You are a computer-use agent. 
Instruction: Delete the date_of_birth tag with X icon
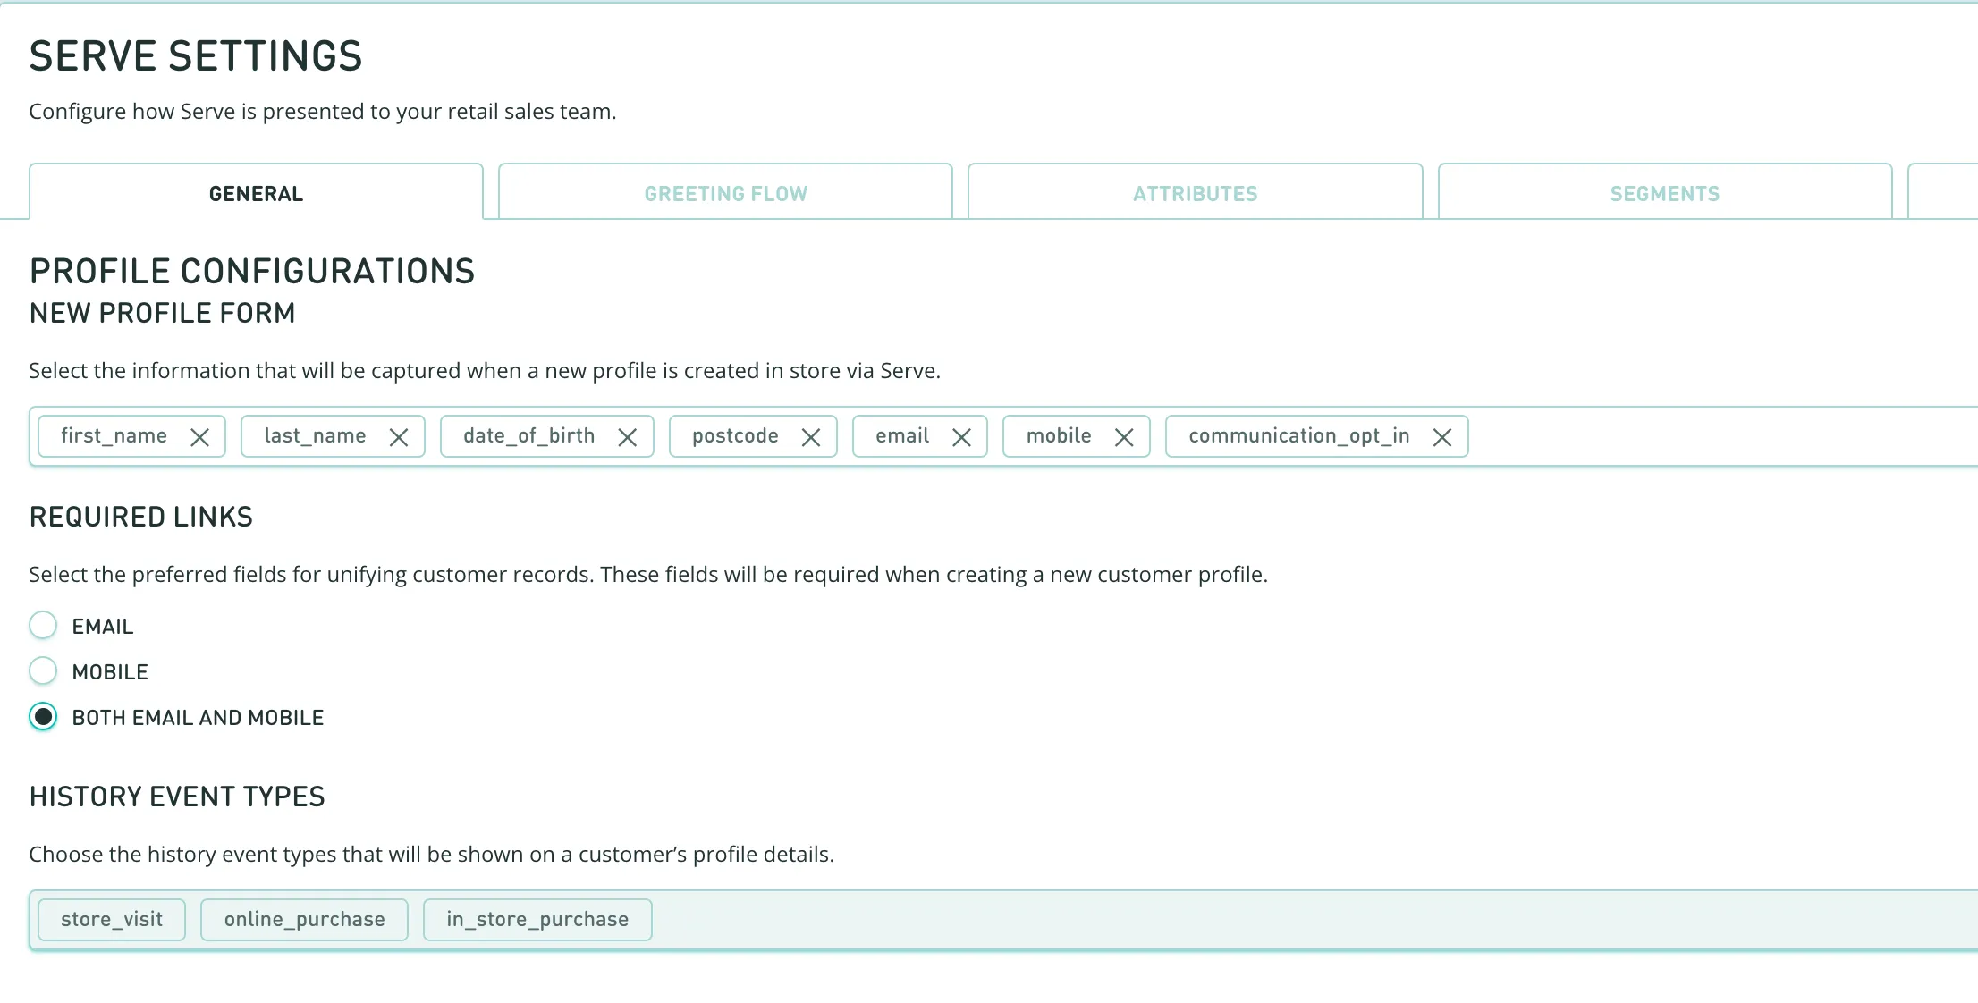coord(628,437)
